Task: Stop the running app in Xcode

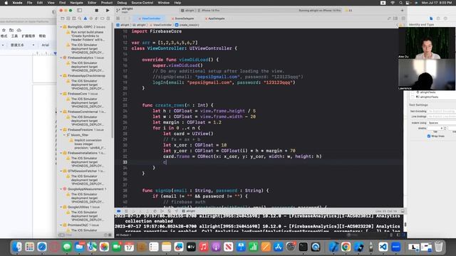Action: pyautogui.click(x=97, y=10)
